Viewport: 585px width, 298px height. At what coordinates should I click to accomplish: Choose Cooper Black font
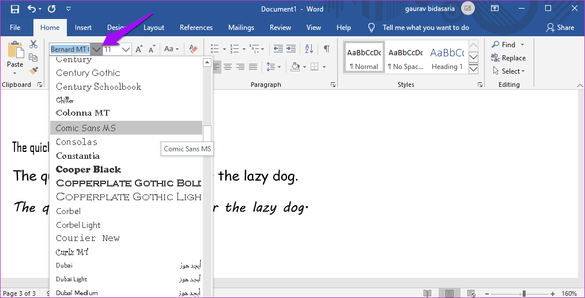click(126, 170)
